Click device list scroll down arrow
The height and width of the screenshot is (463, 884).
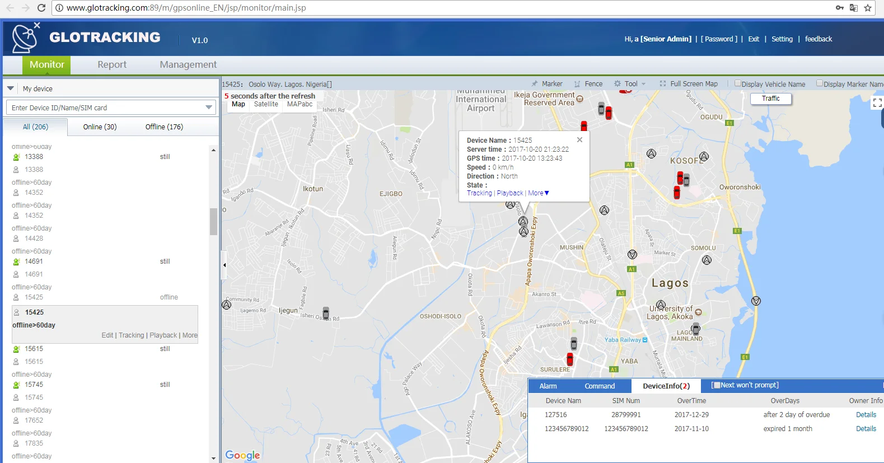tap(213, 459)
